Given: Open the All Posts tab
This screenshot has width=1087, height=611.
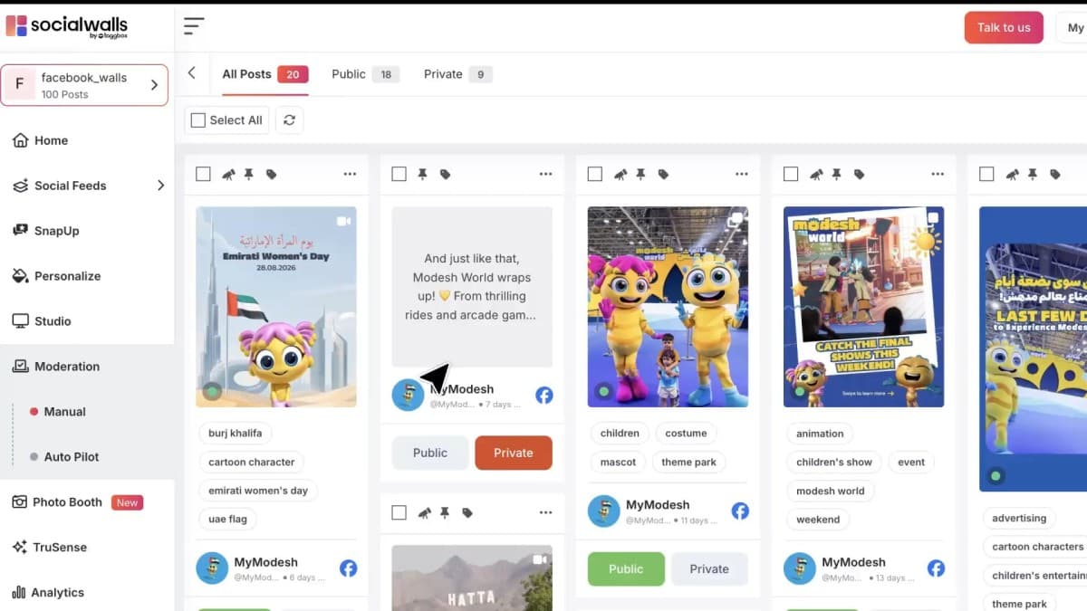Looking at the screenshot, I should point(265,74).
